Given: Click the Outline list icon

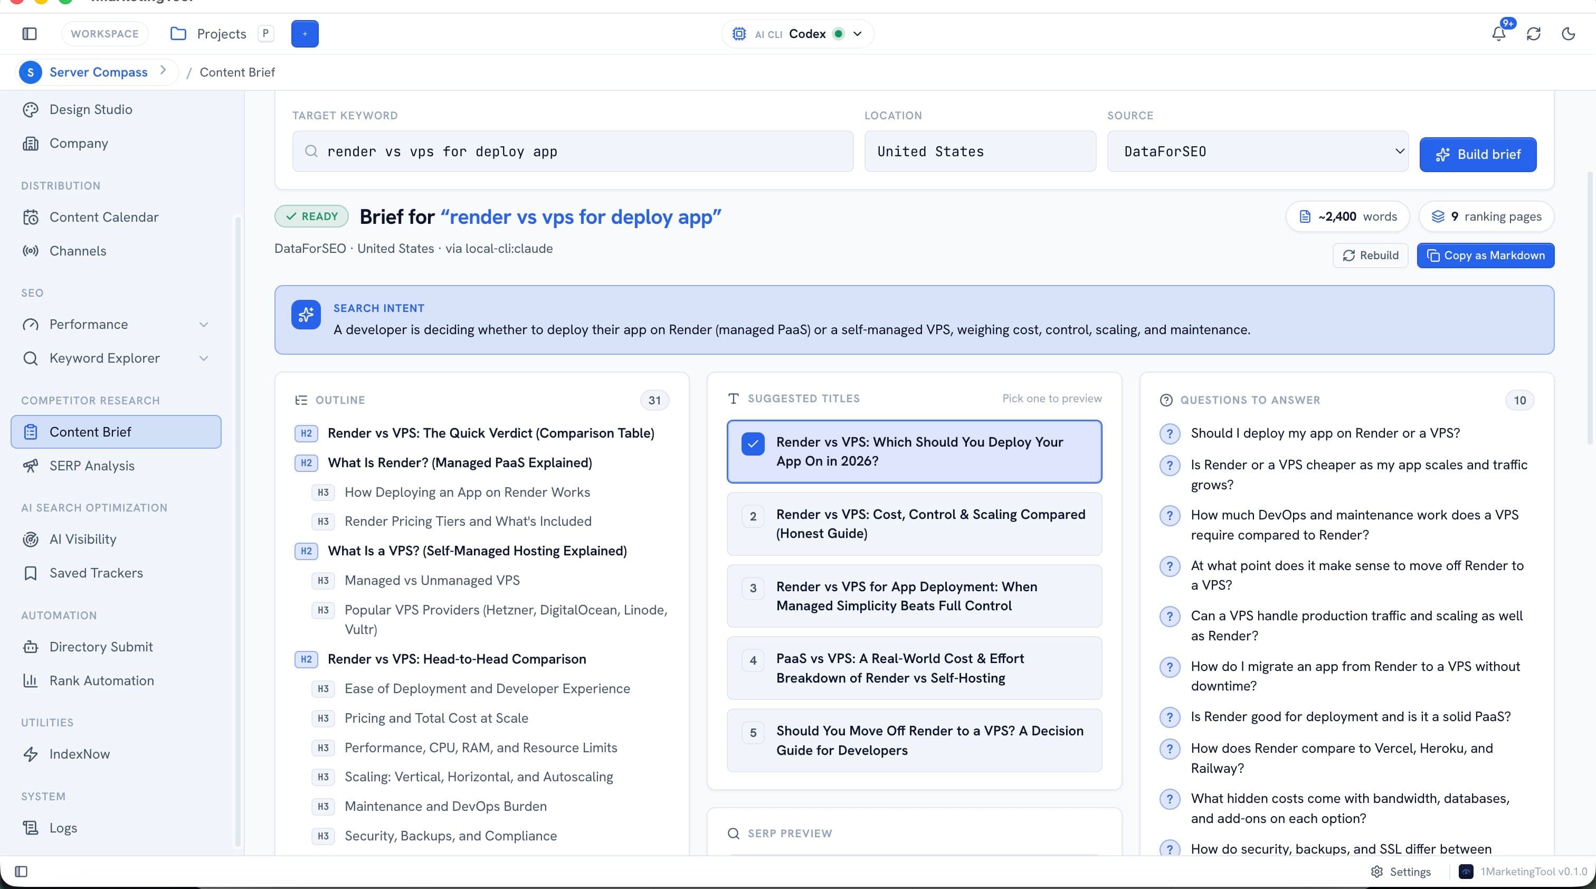Looking at the screenshot, I should click(x=301, y=400).
